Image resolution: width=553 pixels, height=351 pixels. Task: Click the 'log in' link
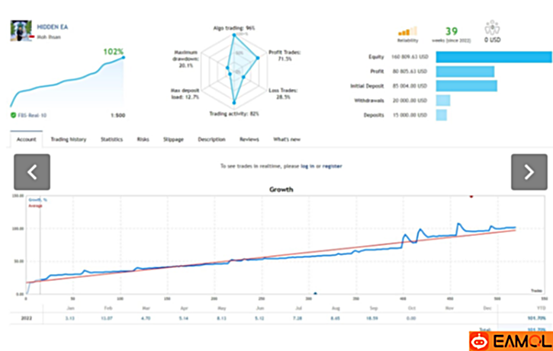click(x=307, y=165)
